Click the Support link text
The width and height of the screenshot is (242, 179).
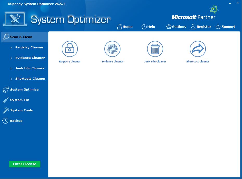(x=228, y=27)
